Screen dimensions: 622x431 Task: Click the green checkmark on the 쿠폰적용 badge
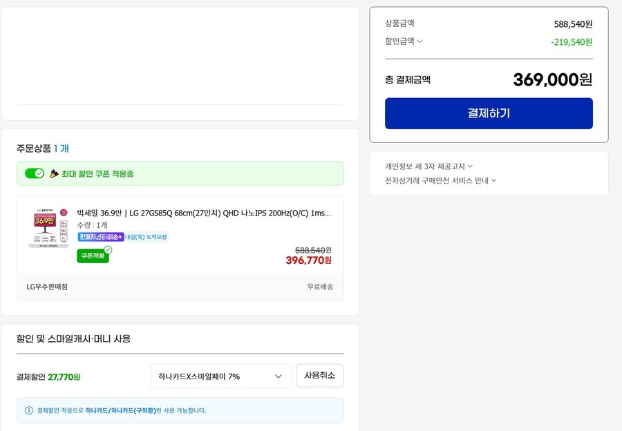click(107, 248)
